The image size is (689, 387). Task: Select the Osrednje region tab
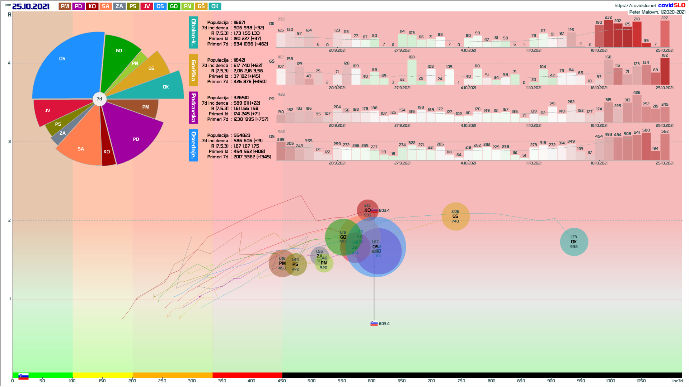pyautogui.click(x=193, y=145)
